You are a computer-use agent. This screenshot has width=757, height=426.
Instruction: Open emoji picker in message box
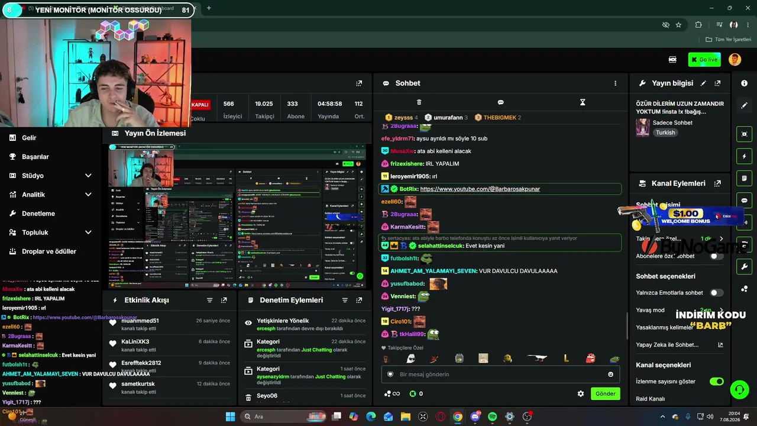pyautogui.click(x=610, y=374)
